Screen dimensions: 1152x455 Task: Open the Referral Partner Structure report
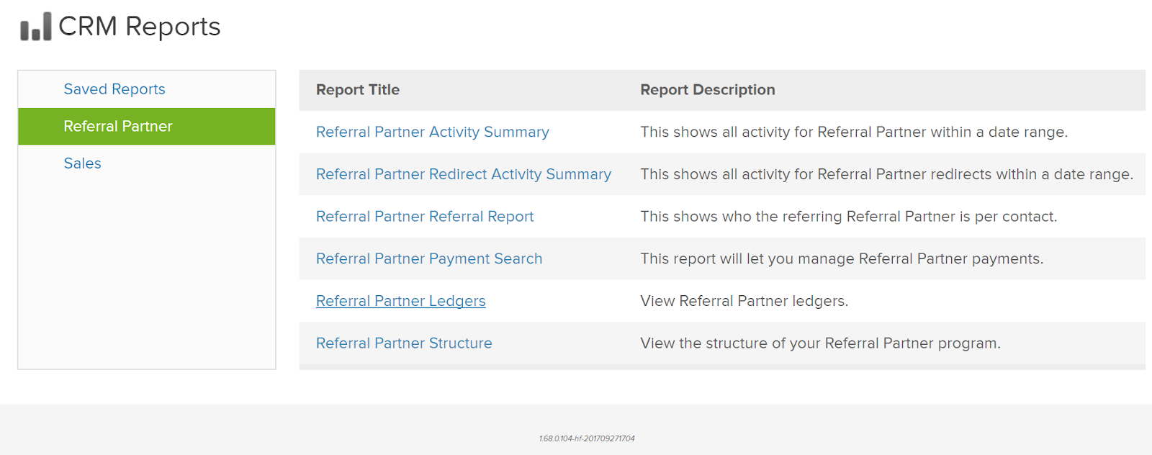(404, 343)
